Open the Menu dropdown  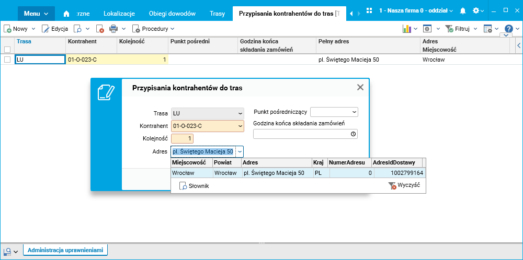[x=36, y=14]
